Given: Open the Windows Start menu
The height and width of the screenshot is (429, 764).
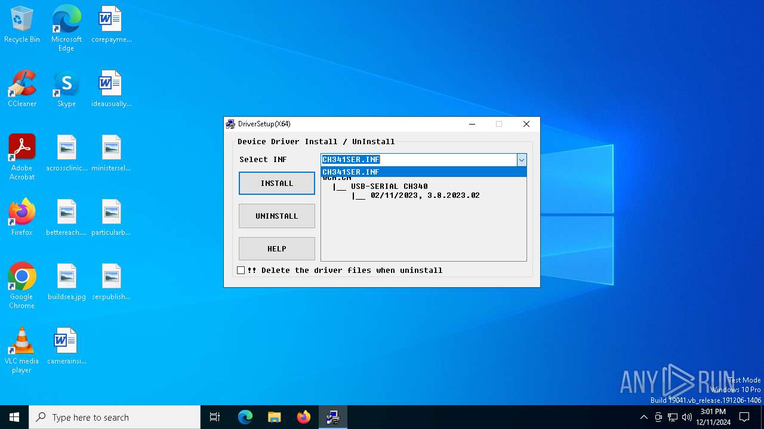Looking at the screenshot, I should pos(14,417).
